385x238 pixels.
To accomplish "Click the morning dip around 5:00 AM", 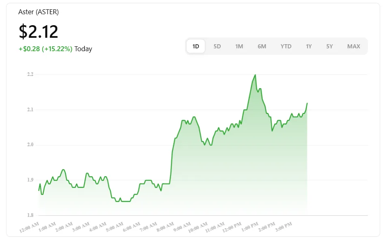I will (x=124, y=200).
